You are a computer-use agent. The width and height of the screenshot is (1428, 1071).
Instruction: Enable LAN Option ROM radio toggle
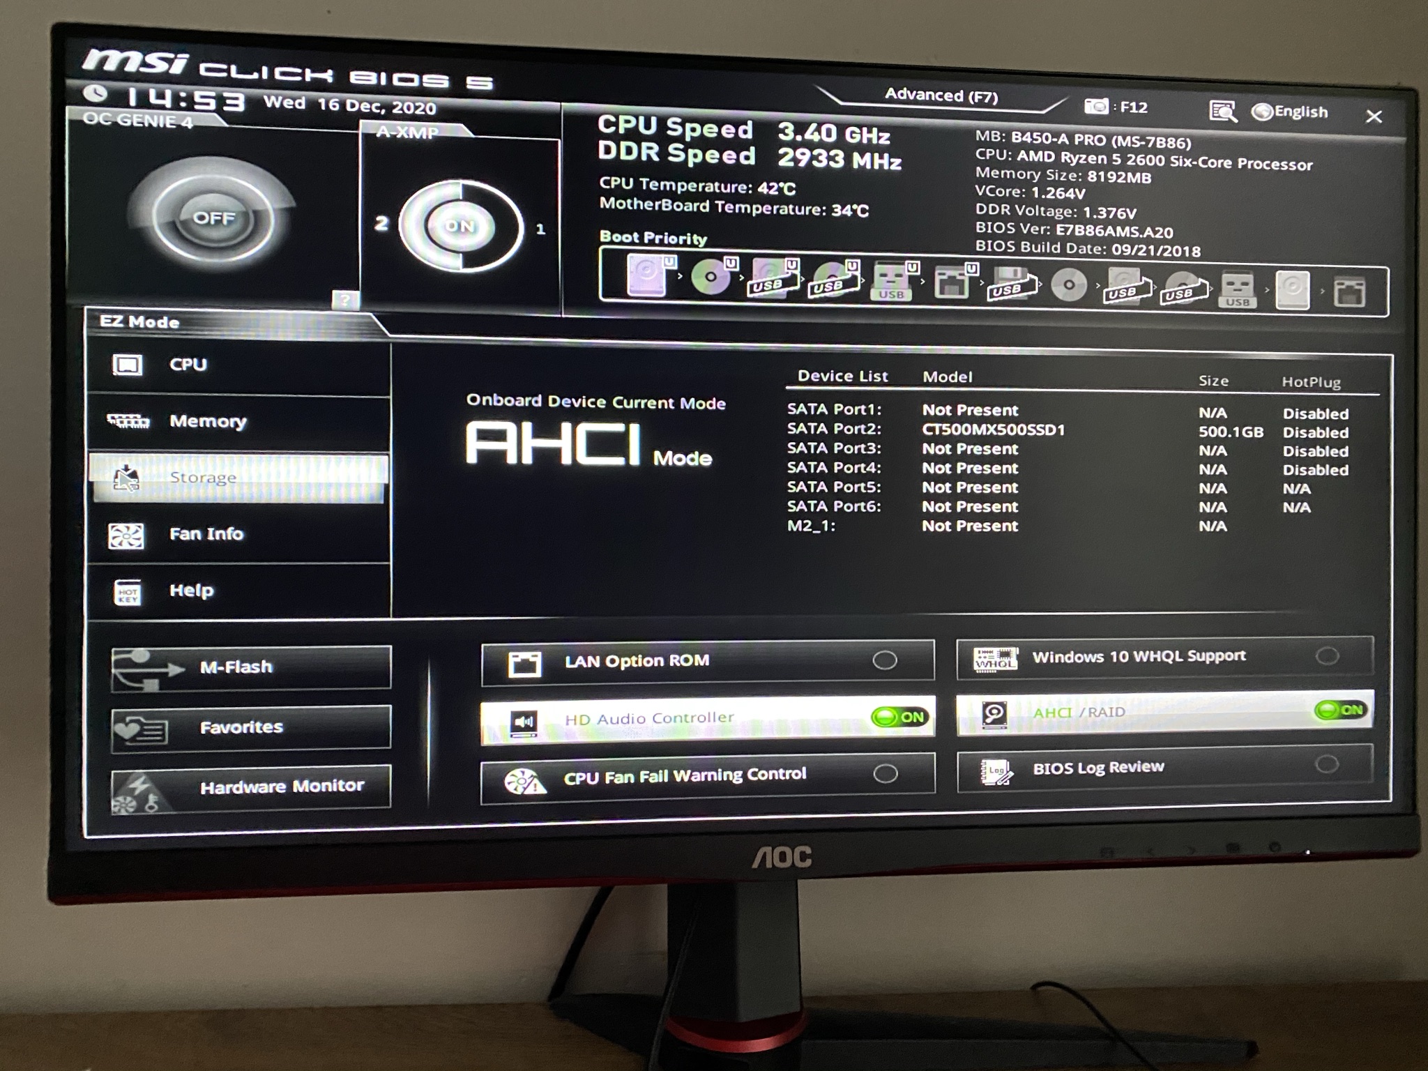tap(885, 660)
